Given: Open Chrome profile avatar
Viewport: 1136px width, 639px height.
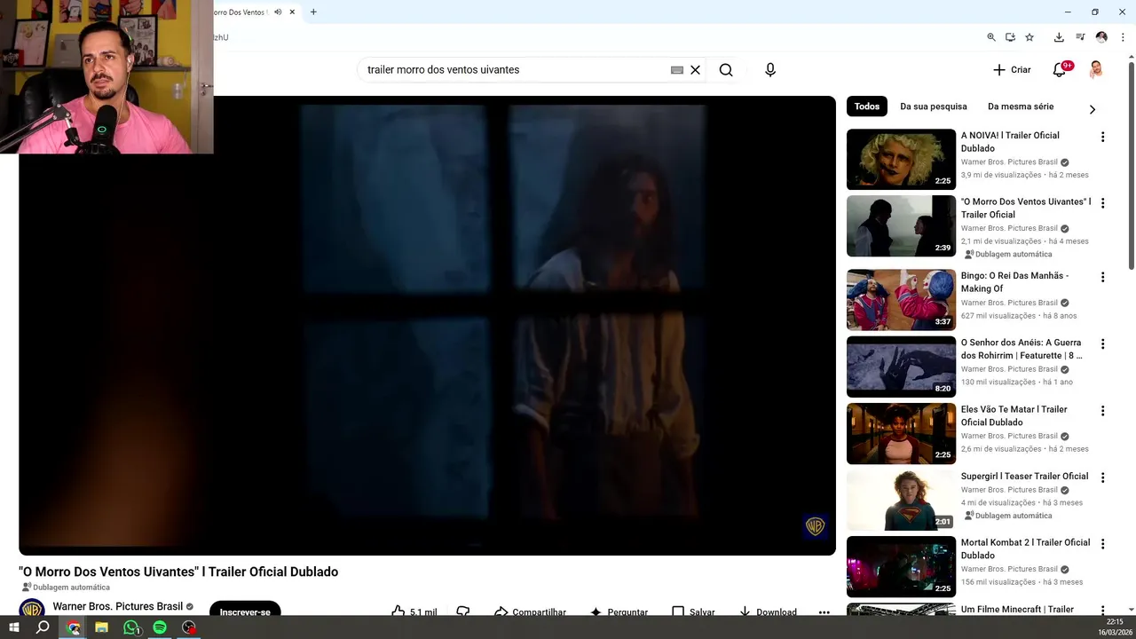Looking at the screenshot, I should coord(1101,37).
